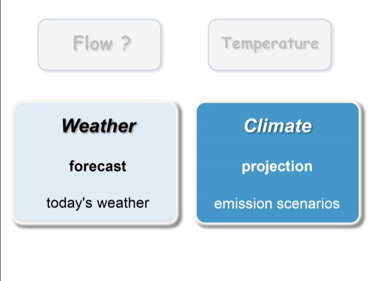Click the question mark after 'Flow'
The image size is (379, 281).
click(125, 43)
